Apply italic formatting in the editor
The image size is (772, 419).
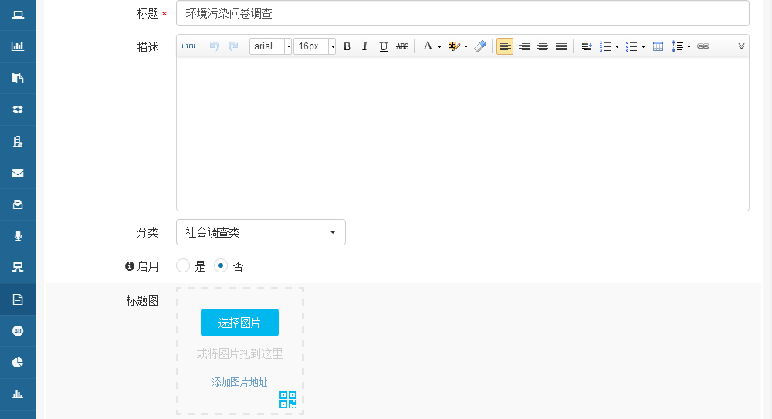pyautogui.click(x=364, y=46)
